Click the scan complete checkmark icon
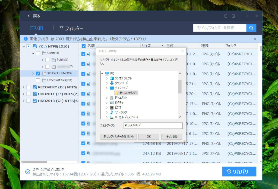The width and height of the screenshot is (278, 189). pos(27,172)
